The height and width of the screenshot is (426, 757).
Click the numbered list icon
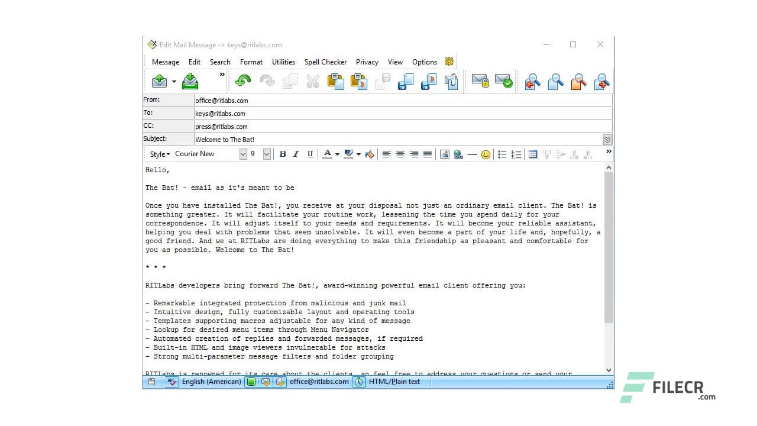516,154
